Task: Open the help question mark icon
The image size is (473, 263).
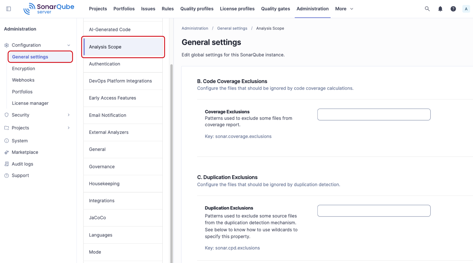Action: [x=453, y=9]
